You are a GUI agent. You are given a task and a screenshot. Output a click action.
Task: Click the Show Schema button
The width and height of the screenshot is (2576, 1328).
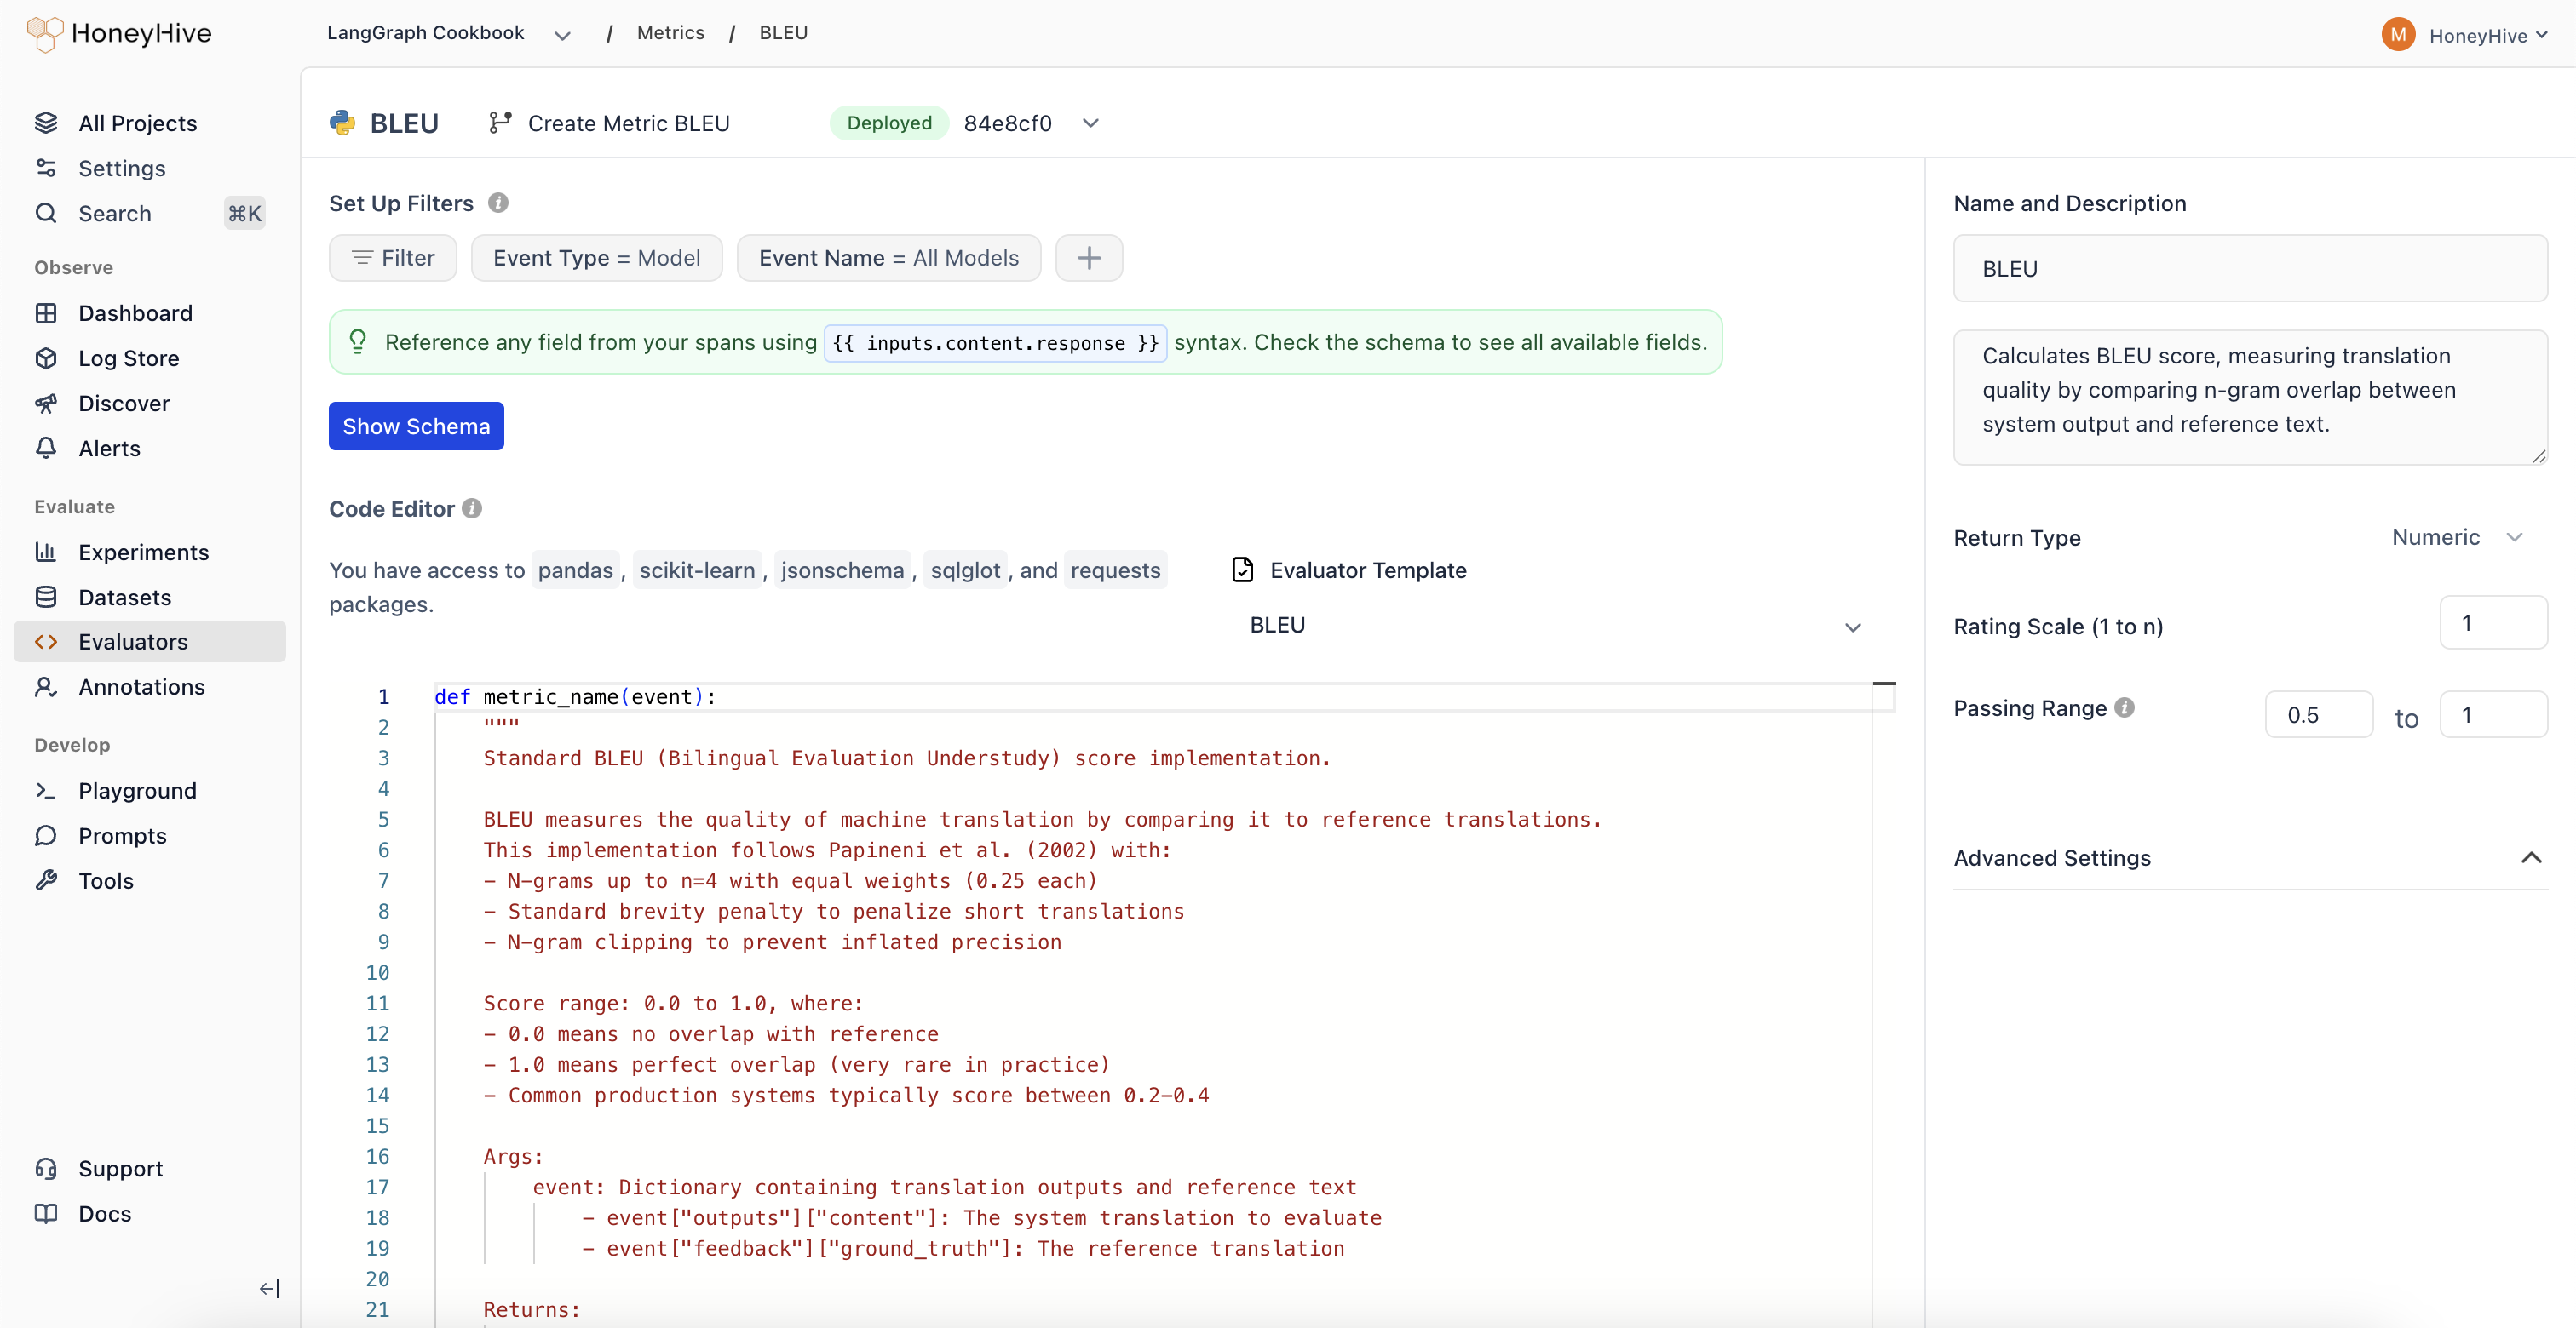416,426
